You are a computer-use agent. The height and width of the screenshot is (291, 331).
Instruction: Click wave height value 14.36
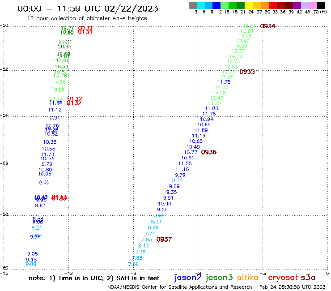(x=59, y=82)
